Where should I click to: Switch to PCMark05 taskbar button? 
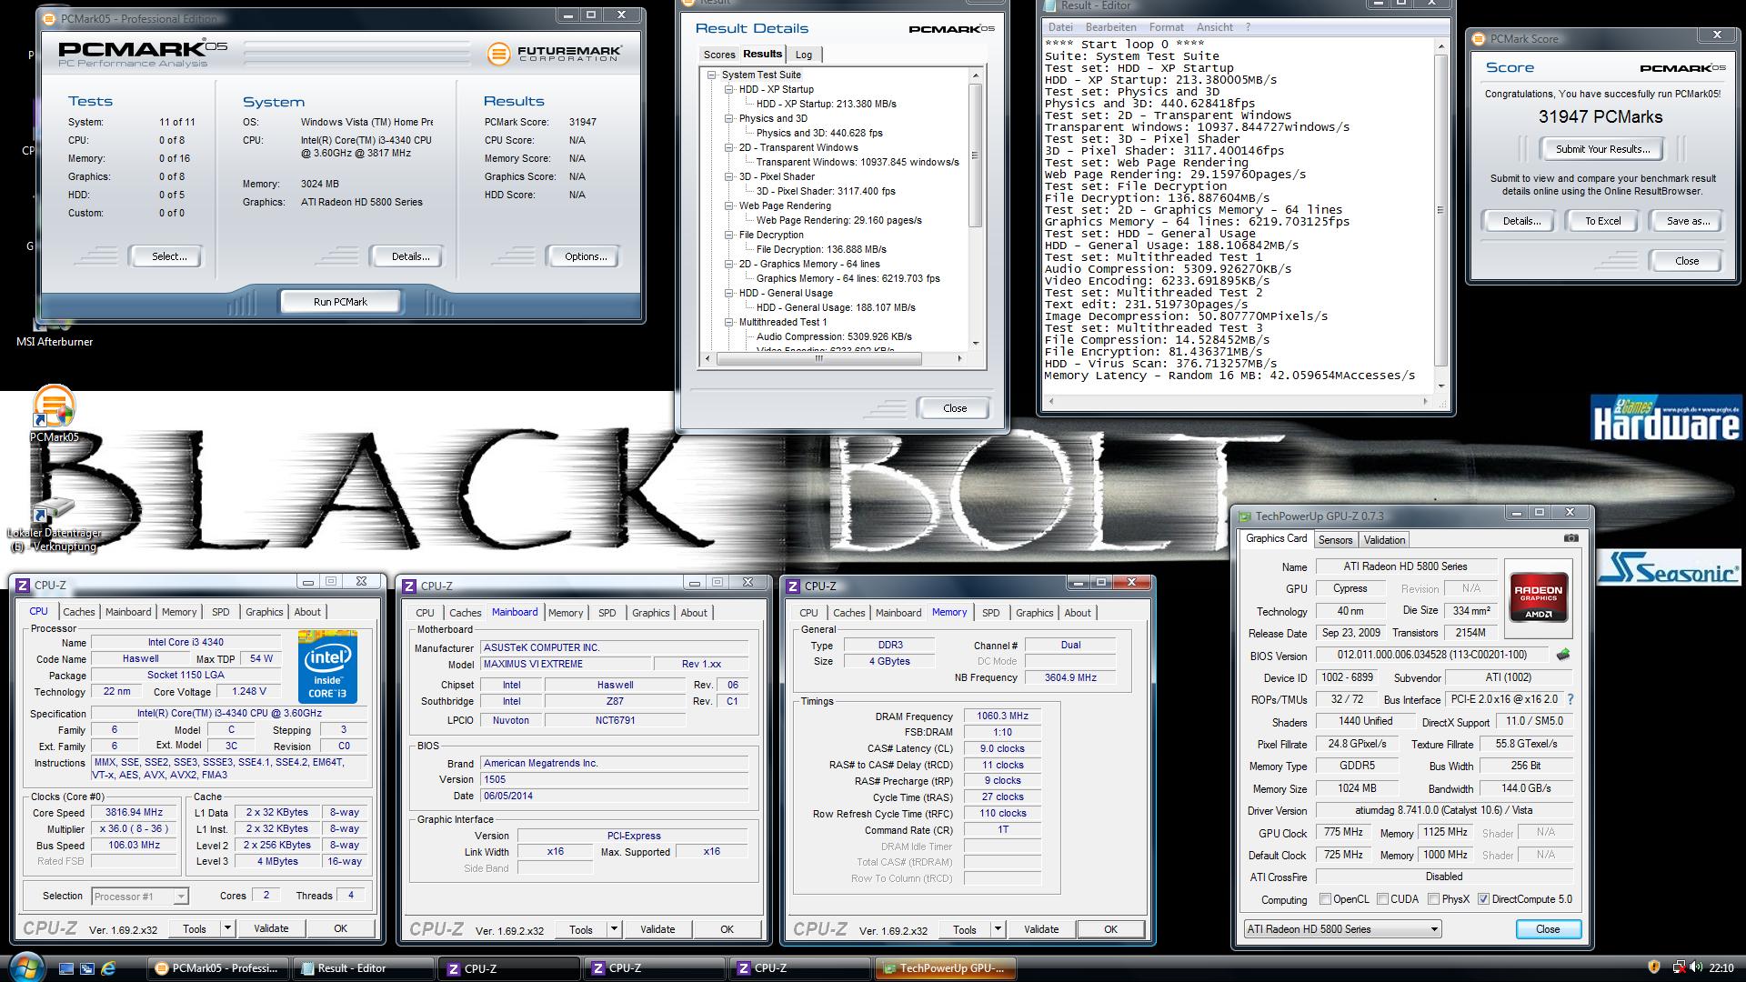point(218,968)
